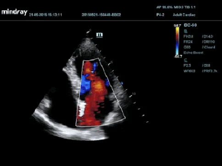Click the DR110 dynamic range parameter
This screenshot has height=166, width=222.
[208, 42]
